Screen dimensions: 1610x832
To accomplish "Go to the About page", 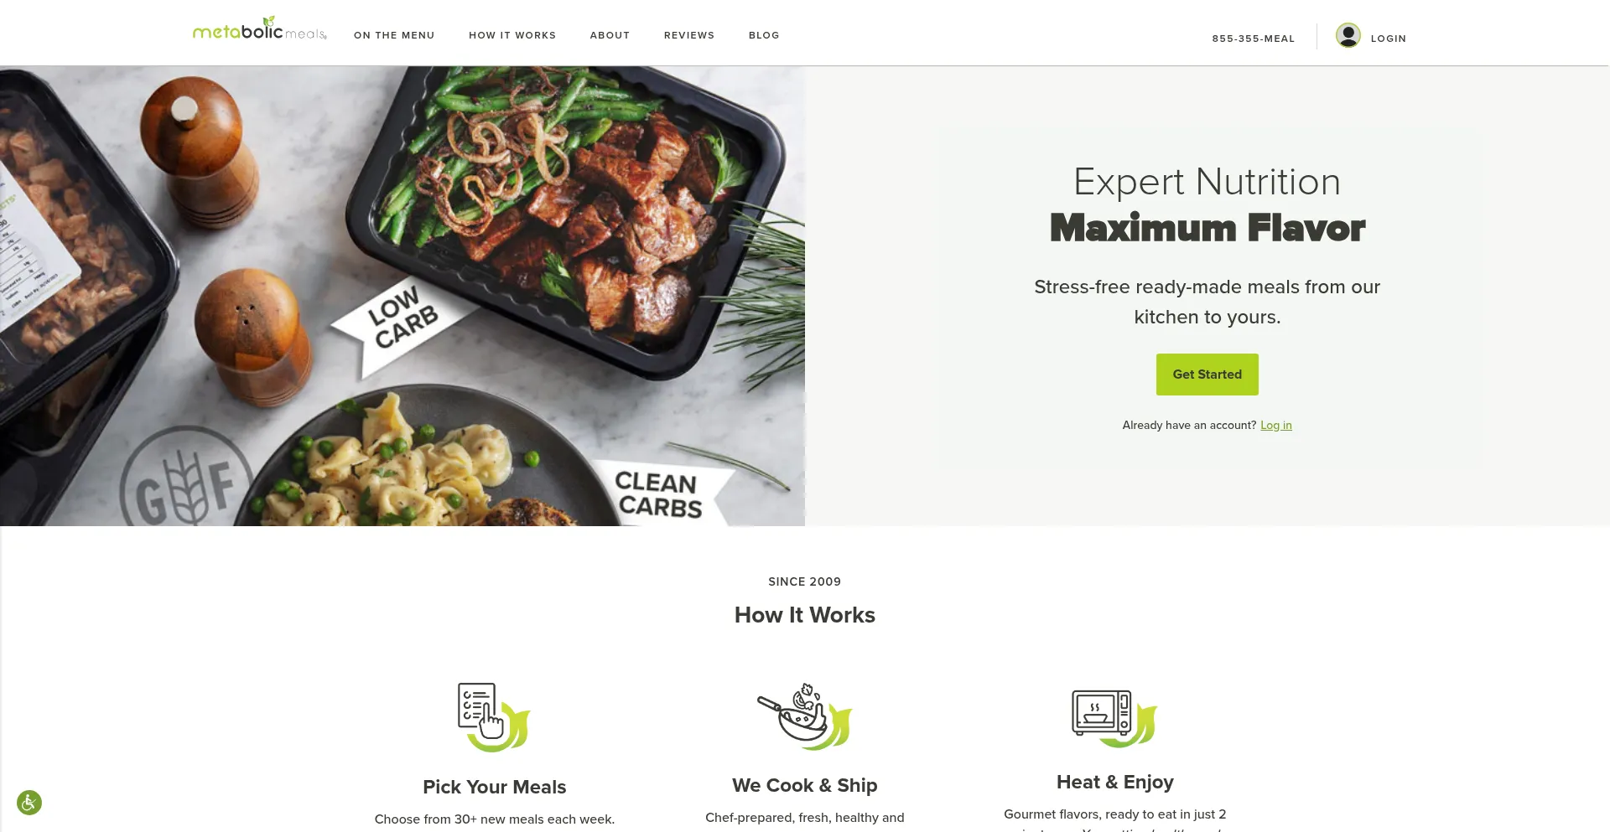I will point(610,35).
